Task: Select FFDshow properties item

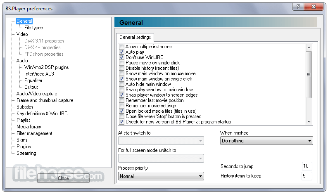Action: 44,54
